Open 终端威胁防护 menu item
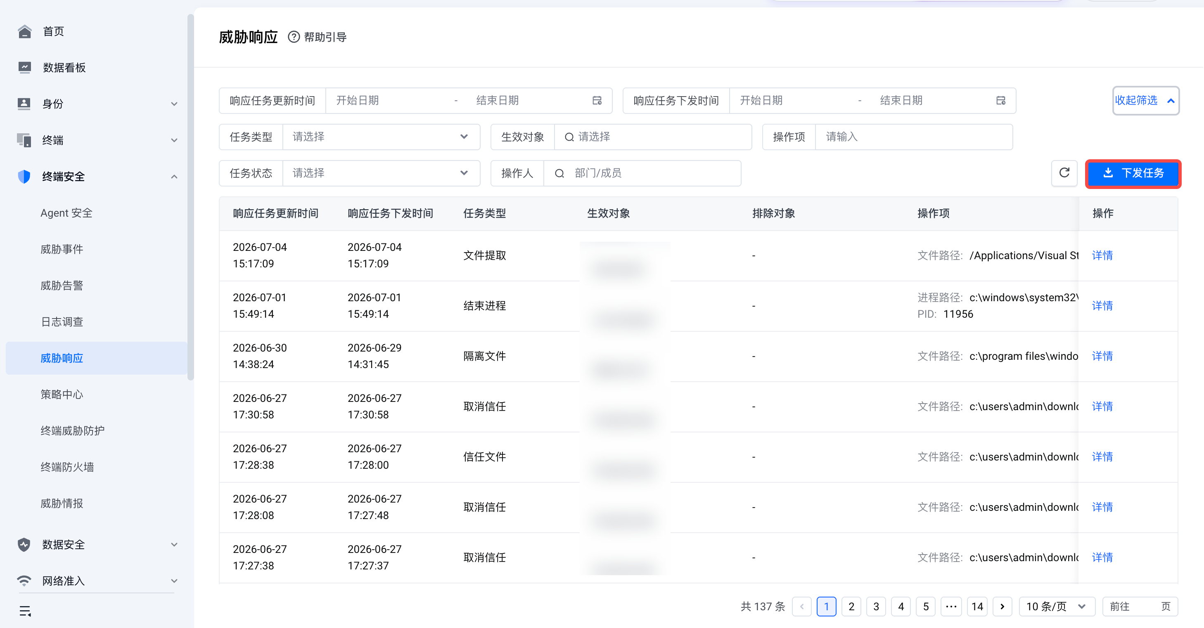The height and width of the screenshot is (628, 1204). (72, 430)
